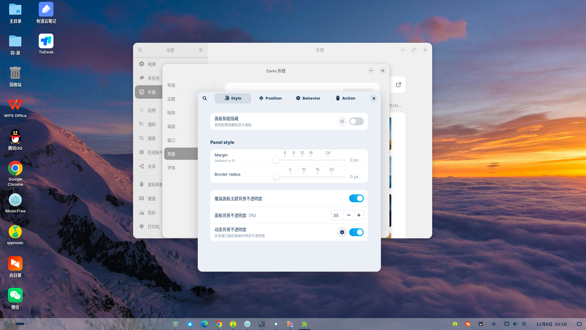Decrease panel opacity with minus button
Viewport: 586px width, 330px height.
coord(349,215)
